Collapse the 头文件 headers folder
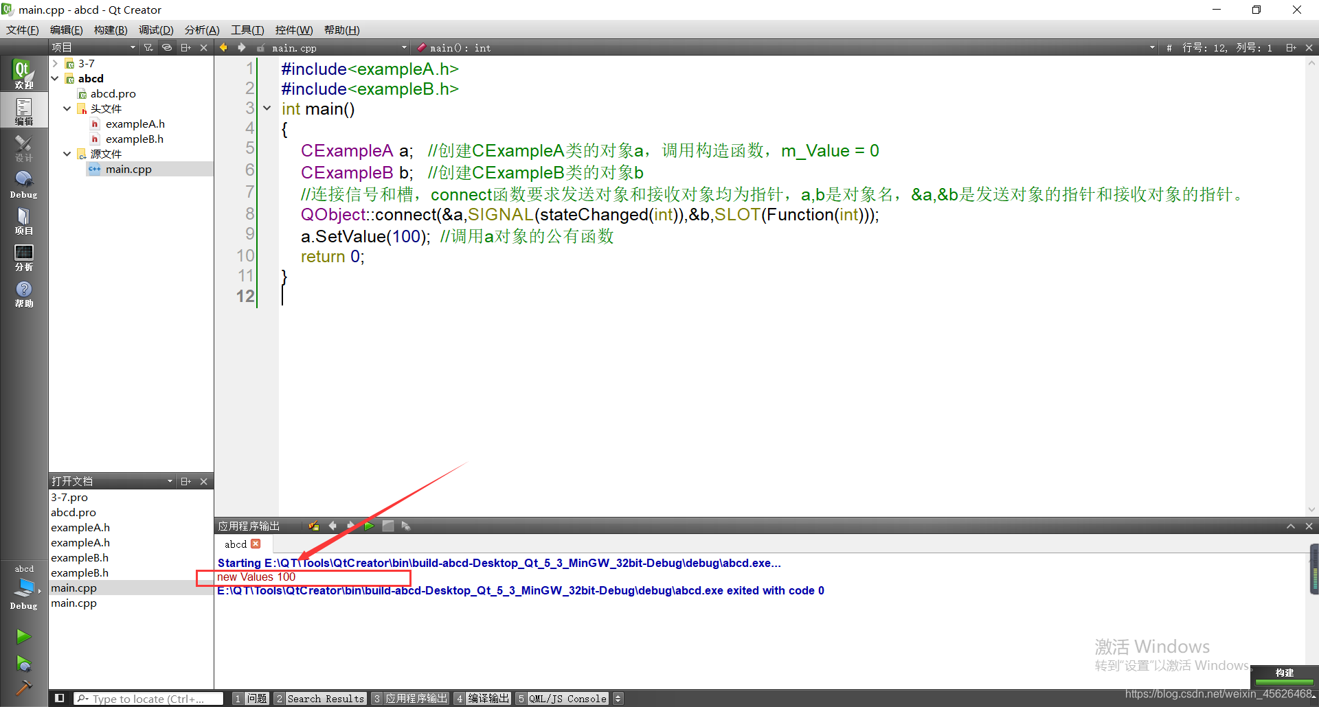The image size is (1319, 707). pyautogui.click(x=67, y=108)
